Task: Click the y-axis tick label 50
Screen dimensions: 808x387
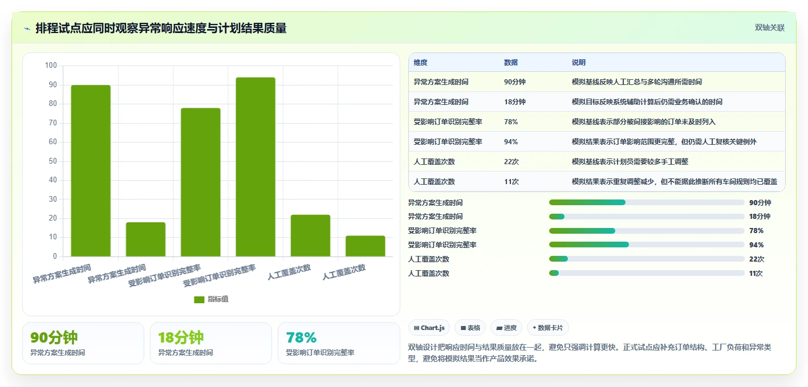Action: [x=52, y=161]
